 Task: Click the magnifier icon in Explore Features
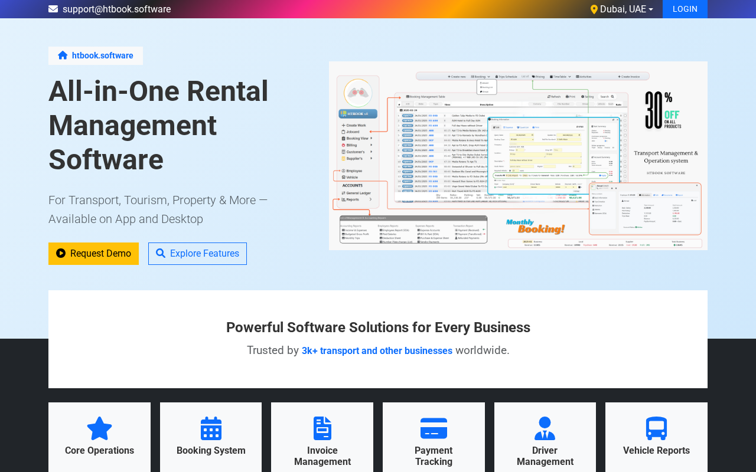point(161,254)
